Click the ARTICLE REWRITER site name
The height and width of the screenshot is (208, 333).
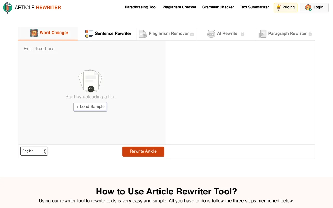tap(38, 8)
